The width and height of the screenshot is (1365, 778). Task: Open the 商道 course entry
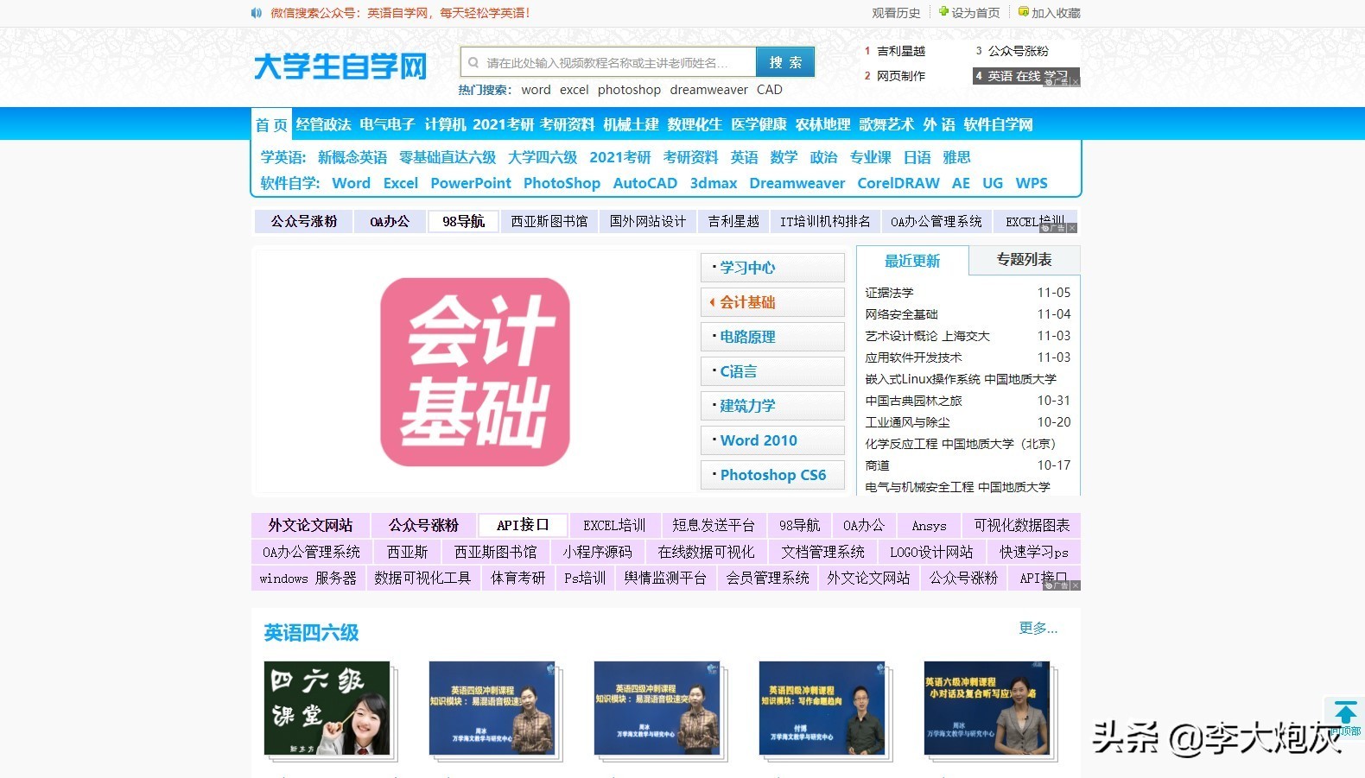(x=877, y=465)
